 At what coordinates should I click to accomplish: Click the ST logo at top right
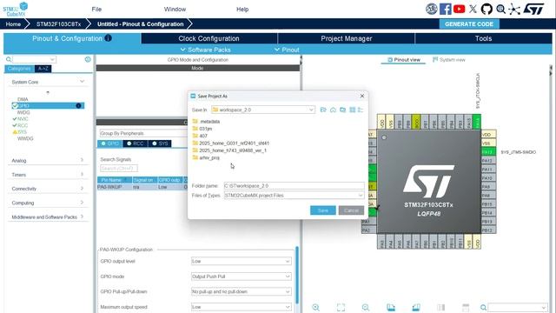click(x=533, y=9)
